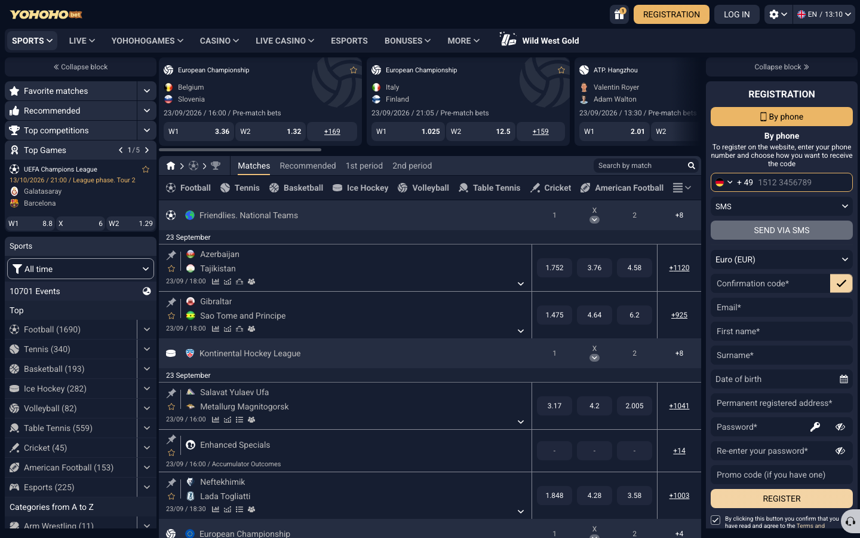
Task: Expand Football (1690) sport list
Action: 146,329
